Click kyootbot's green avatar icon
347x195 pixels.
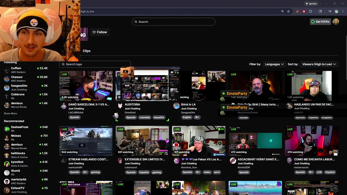7,164
